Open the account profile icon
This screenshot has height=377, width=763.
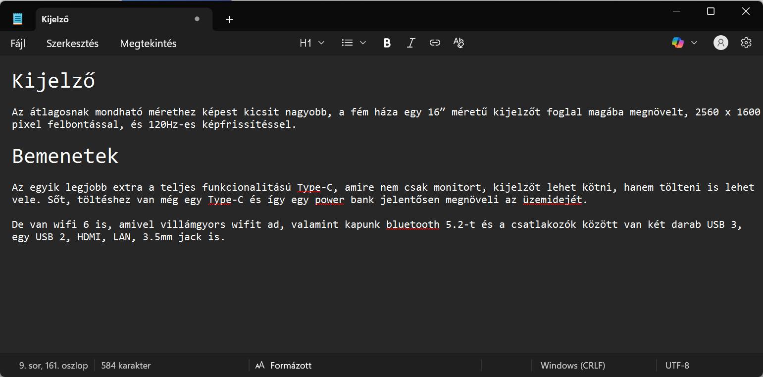tap(720, 43)
